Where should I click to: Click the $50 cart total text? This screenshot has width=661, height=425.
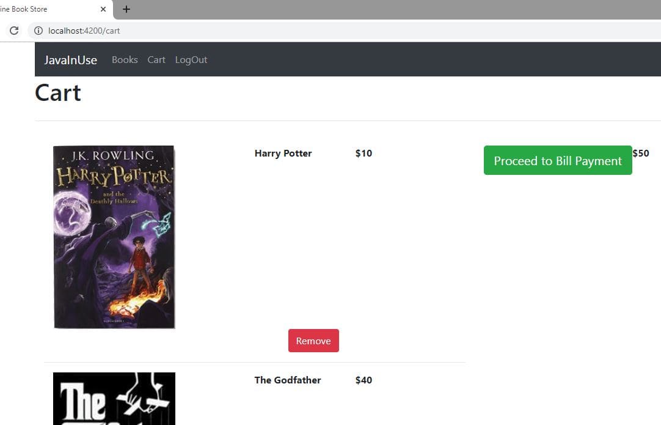point(641,153)
